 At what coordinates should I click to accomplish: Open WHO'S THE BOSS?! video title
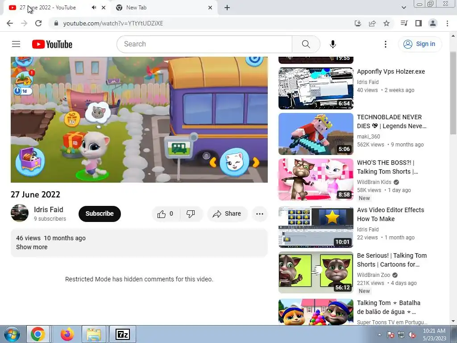coord(388,167)
